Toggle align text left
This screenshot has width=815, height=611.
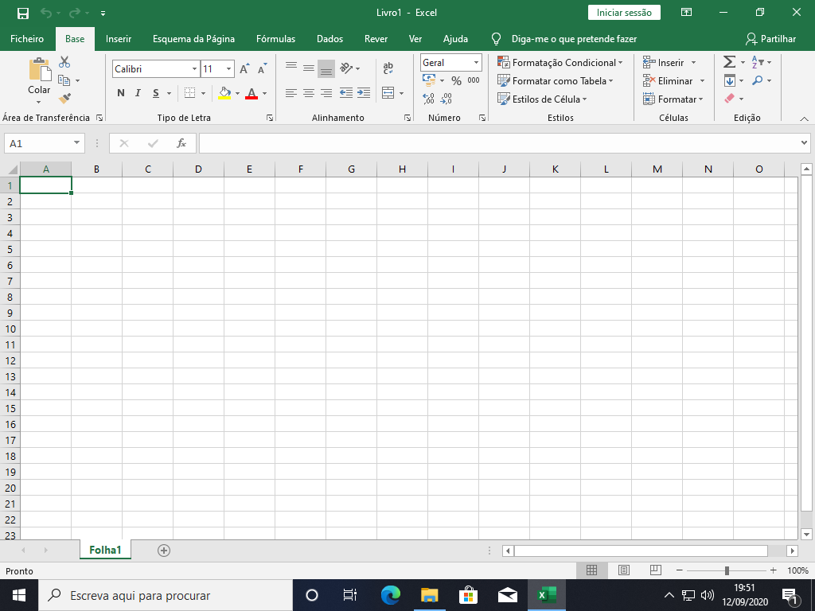tap(291, 93)
